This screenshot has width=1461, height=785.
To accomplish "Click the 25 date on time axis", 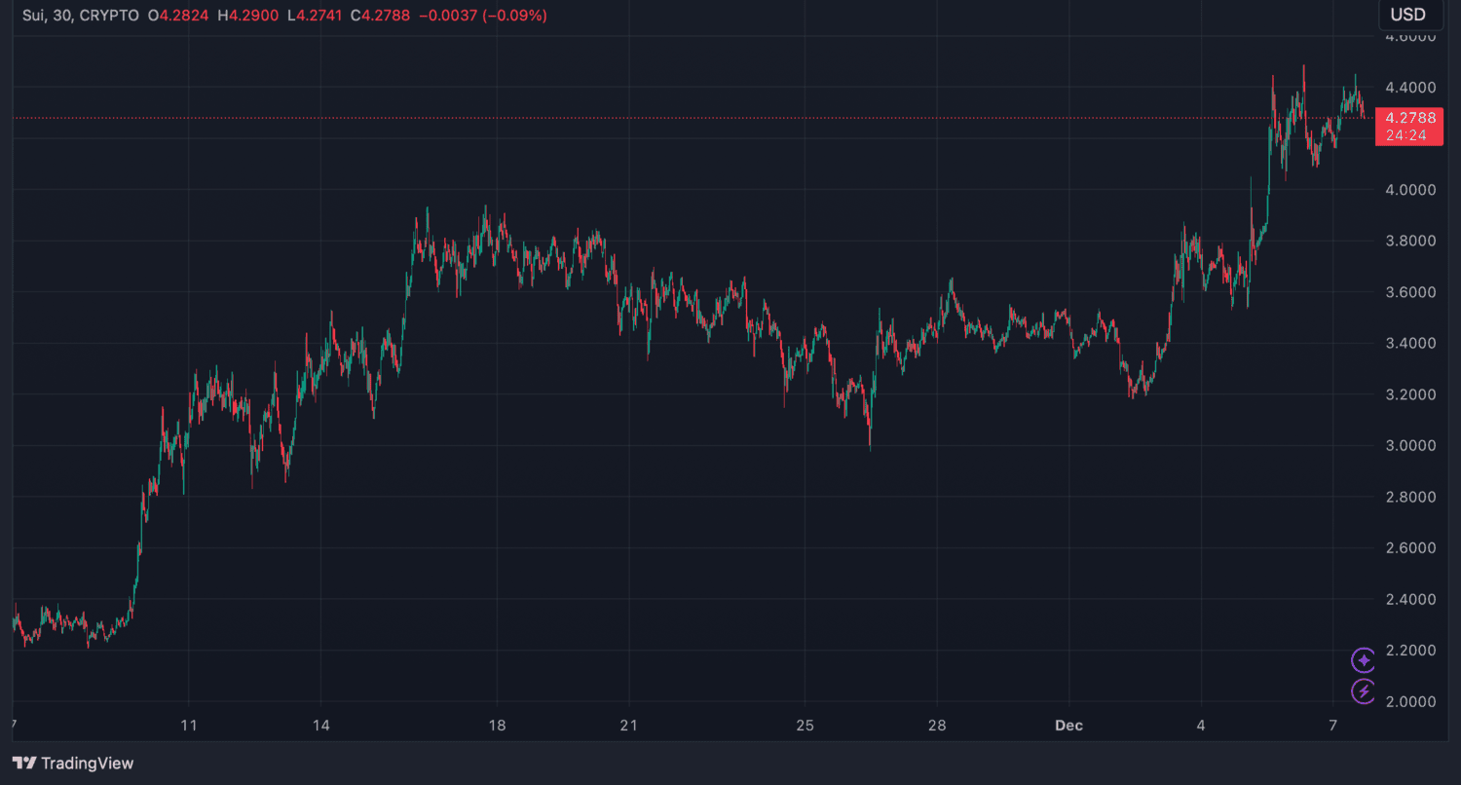I will [x=805, y=726].
